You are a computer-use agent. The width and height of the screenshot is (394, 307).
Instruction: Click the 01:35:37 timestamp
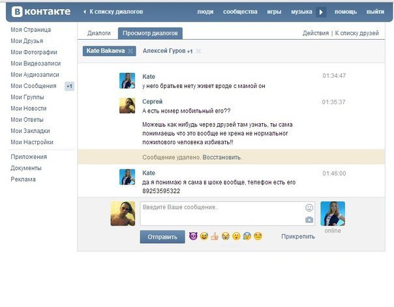pyautogui.click(x=334, y=102)
